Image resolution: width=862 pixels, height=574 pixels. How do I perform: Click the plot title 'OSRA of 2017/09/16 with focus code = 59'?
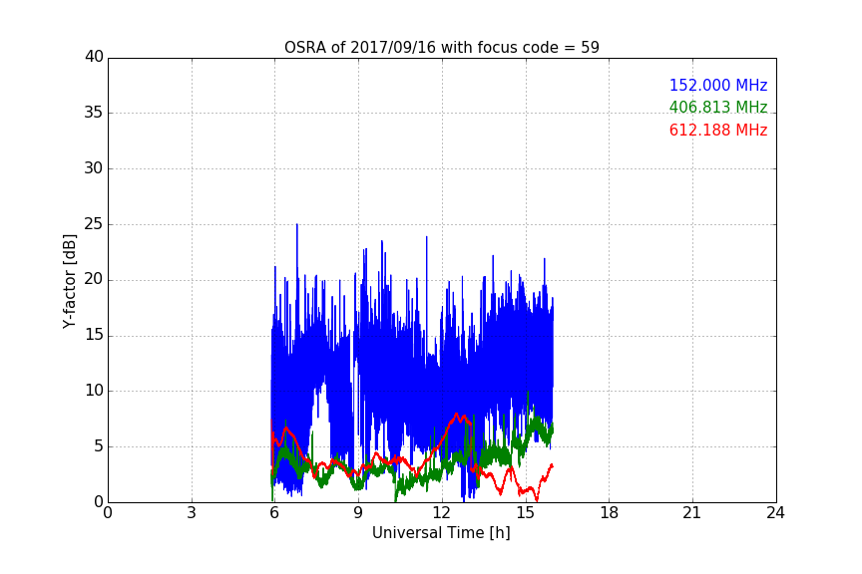click(x=441, y=48)
